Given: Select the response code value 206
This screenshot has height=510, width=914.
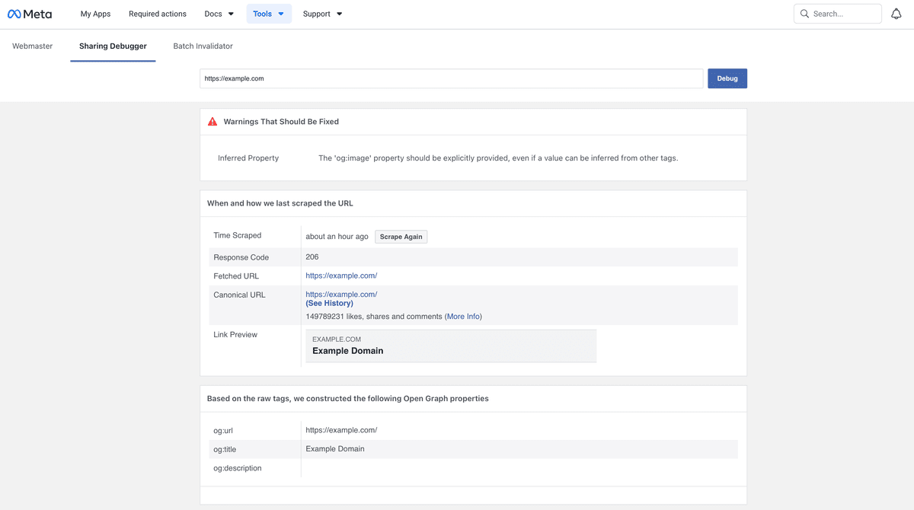Looking at the screenshot, I should tap(312, 257).
